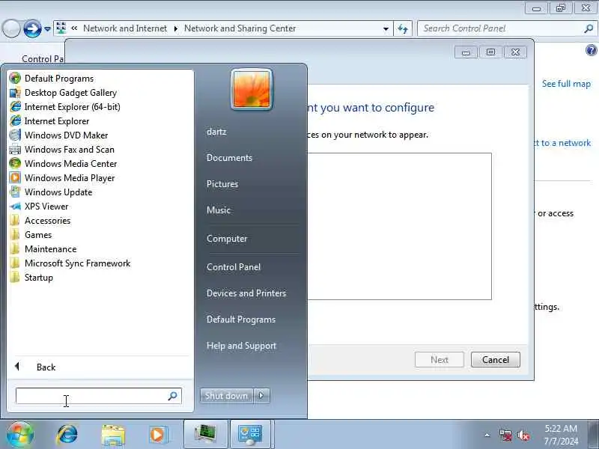
Task: Open Computer from the Start menu
Action: coord(227,239)
